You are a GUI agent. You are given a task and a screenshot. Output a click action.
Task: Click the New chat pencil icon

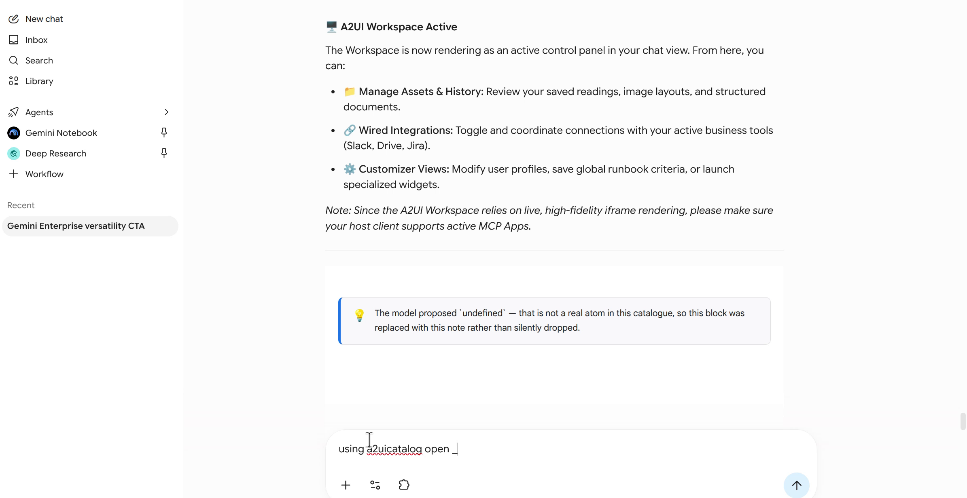tap(13, 19)
